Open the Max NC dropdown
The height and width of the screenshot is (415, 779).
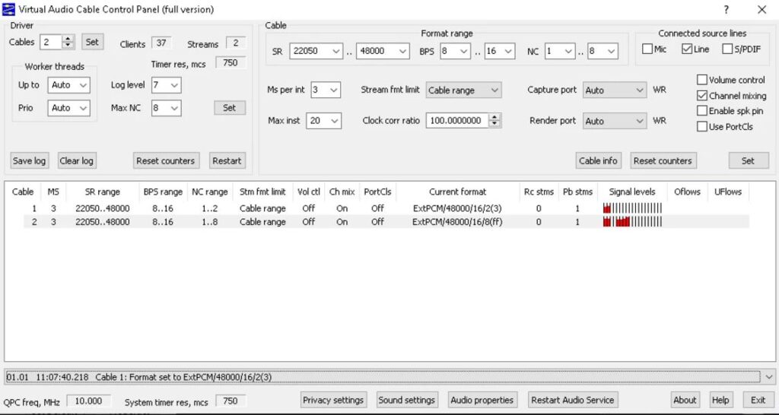click(x=167, y=108)
